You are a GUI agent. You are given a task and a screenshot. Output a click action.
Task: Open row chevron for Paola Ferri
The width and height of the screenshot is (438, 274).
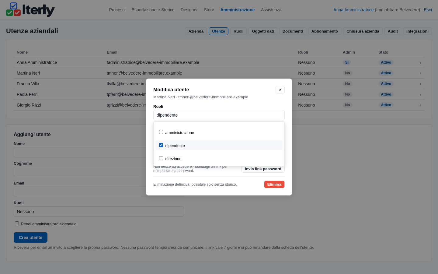[x=420, y=94]
